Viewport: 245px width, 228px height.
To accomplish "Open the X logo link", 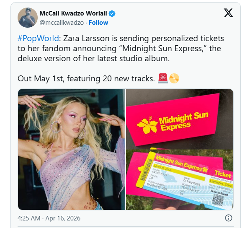I will point(228,13).
